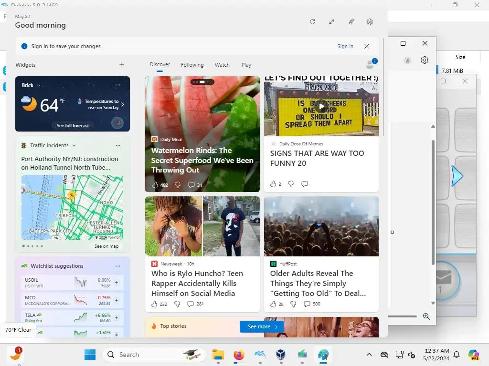Like Signs That Are Way Too Funny
This screenshot has height=366, width=489.
pyautogui.click(x=273, y=184)
